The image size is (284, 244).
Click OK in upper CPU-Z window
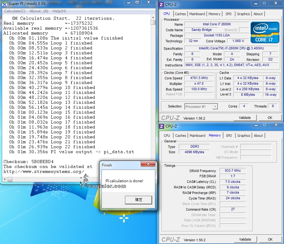(270, 118)
